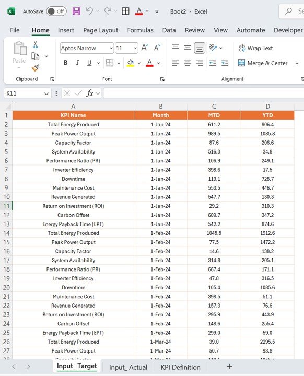Toggle Italic formatting
This screenshot has width=304, height=376.
pyautogui.click(x=77, y=63)
